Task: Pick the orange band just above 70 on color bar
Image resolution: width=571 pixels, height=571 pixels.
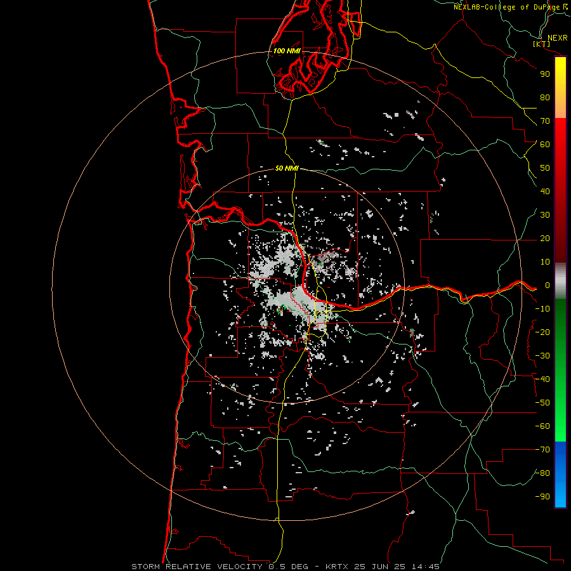Action: click(560, 108)
